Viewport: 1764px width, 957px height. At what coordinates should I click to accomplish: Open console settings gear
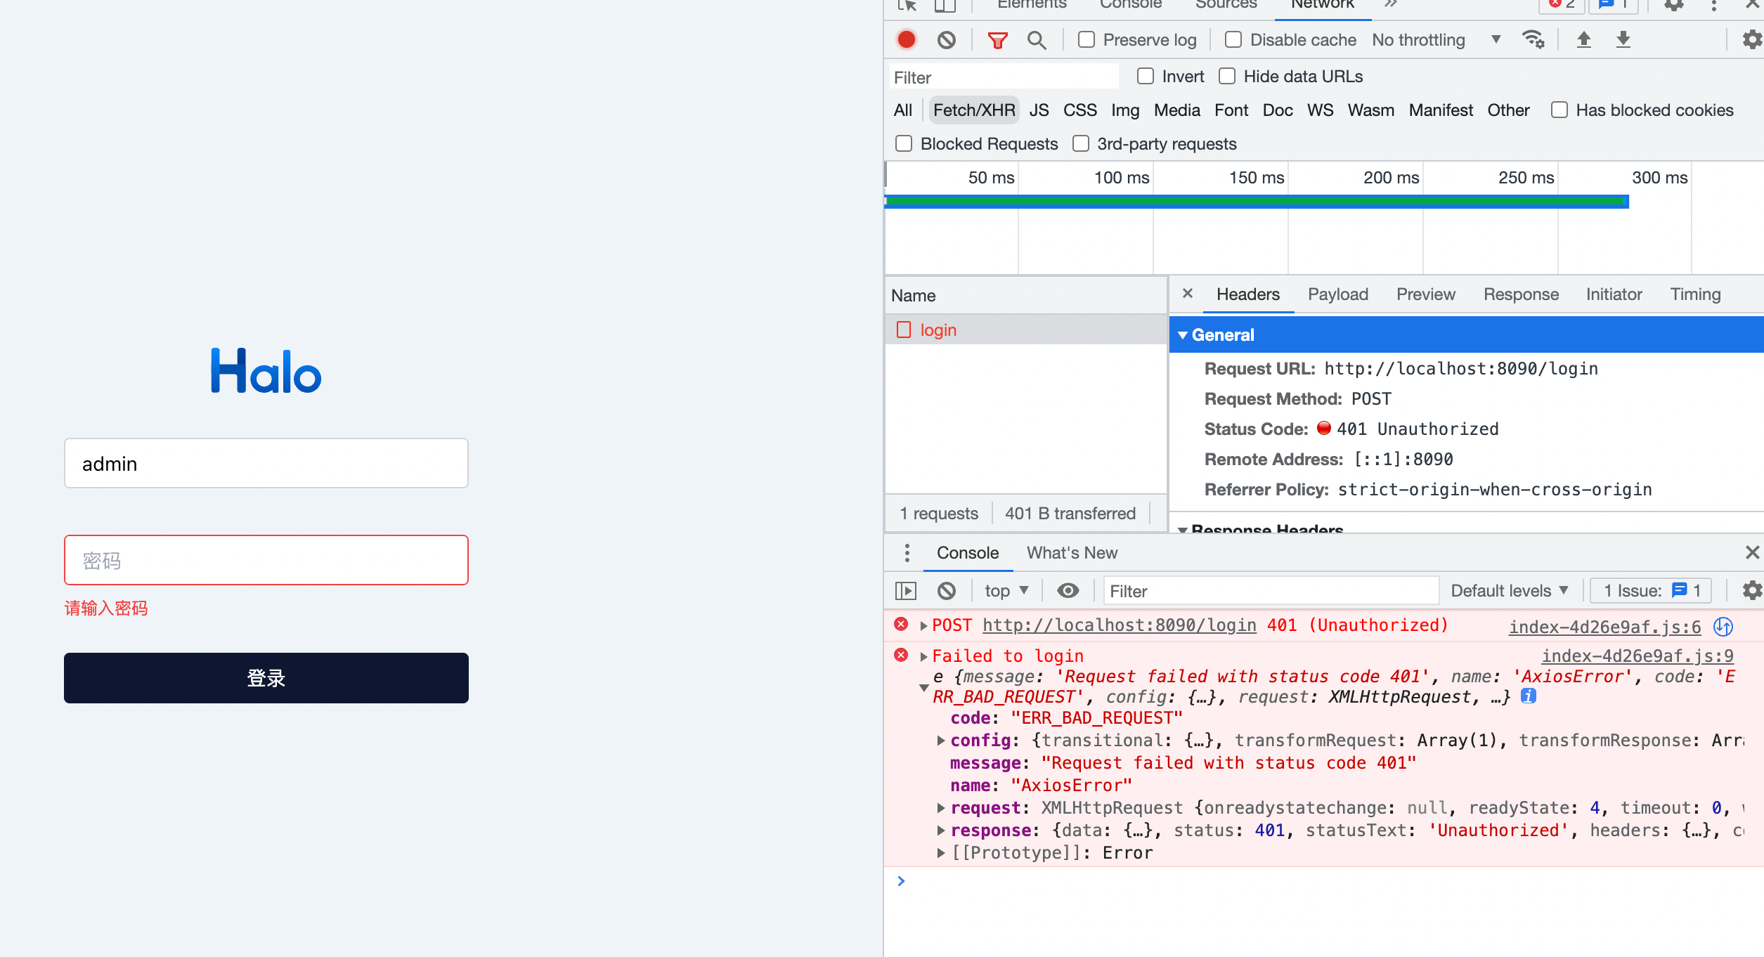coord(1752,591)
